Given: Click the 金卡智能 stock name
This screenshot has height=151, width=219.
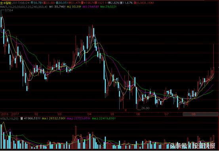Looking at the screenshot, I should (6, 3).
